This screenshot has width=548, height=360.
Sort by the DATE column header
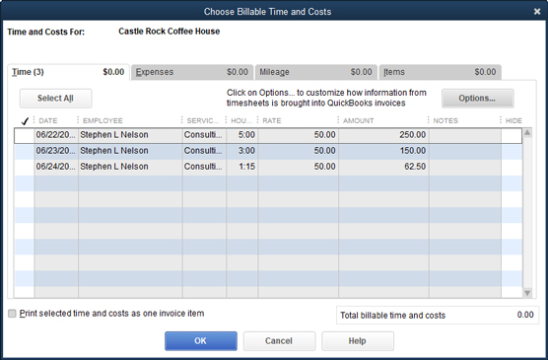pyautogui.click(x=48, y=121)
